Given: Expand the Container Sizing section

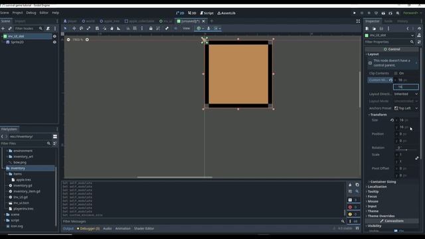Looking at the screenshot, I should (x=382, y=182).
